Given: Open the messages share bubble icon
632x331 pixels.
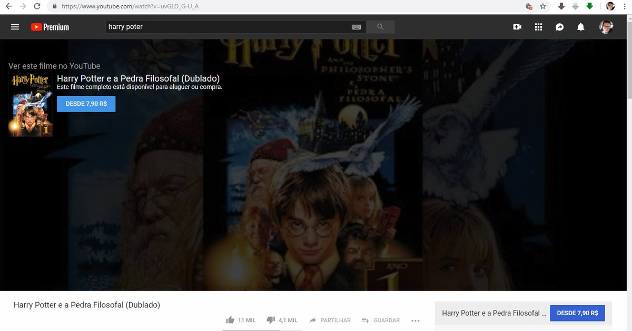Looking at the screenshot, I should click(559, 27).
